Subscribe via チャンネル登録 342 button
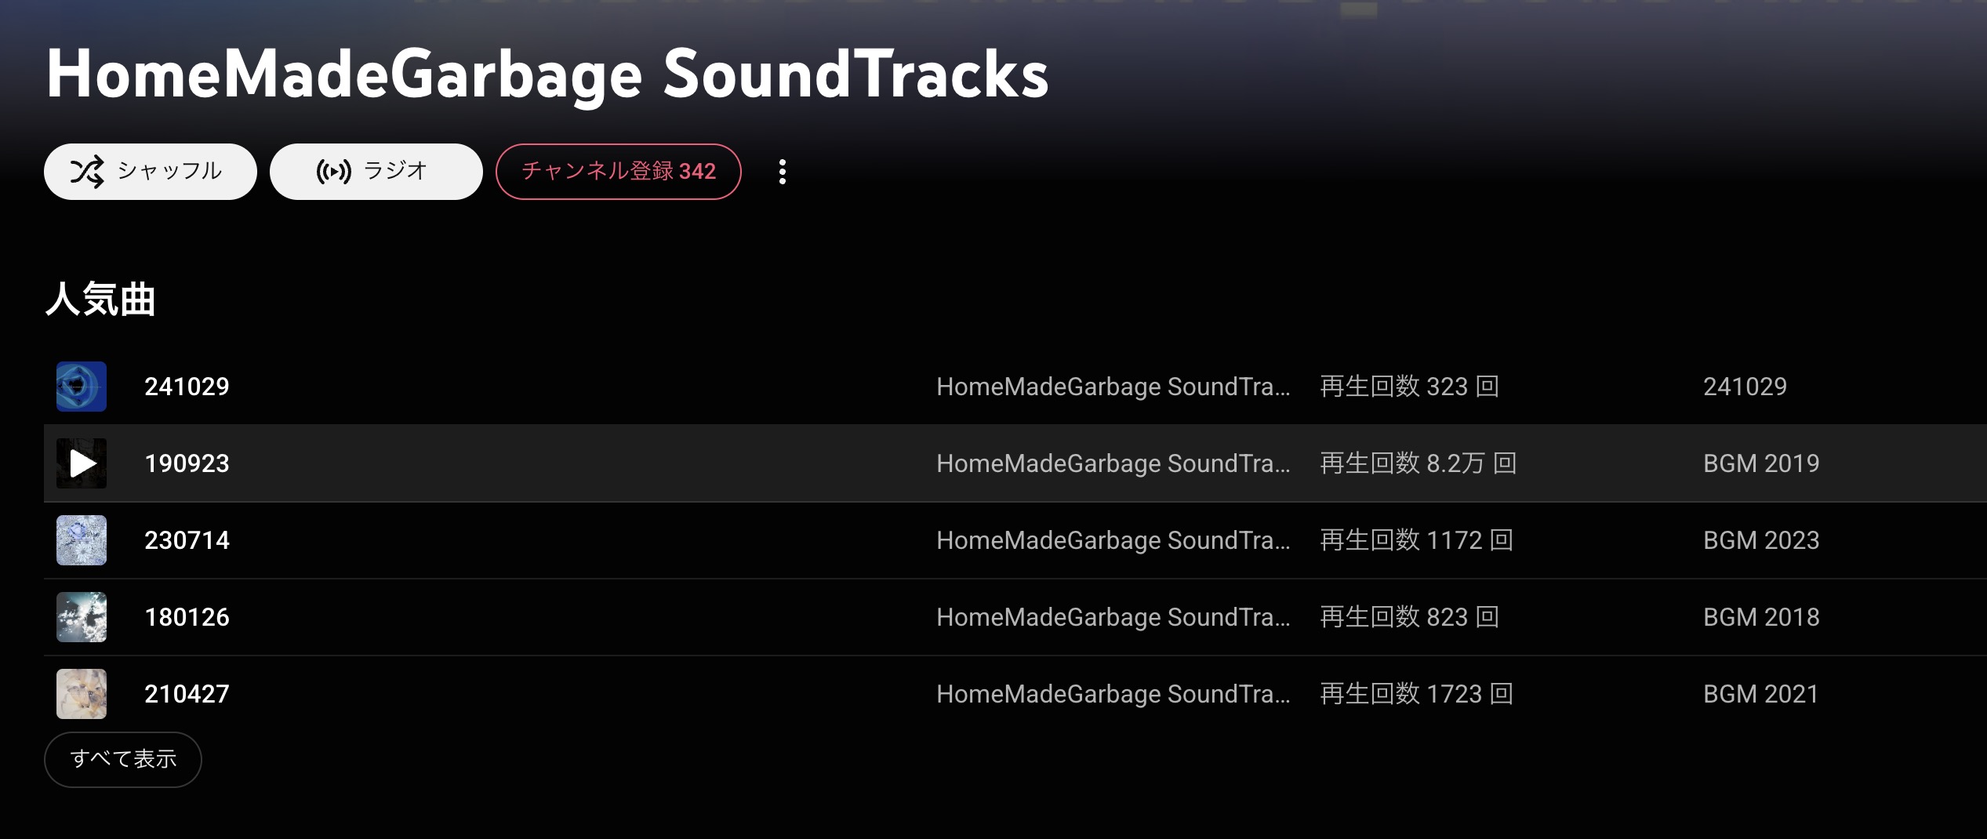Image resolution: width=1987 pixels, height=839 pixels. 618,172
